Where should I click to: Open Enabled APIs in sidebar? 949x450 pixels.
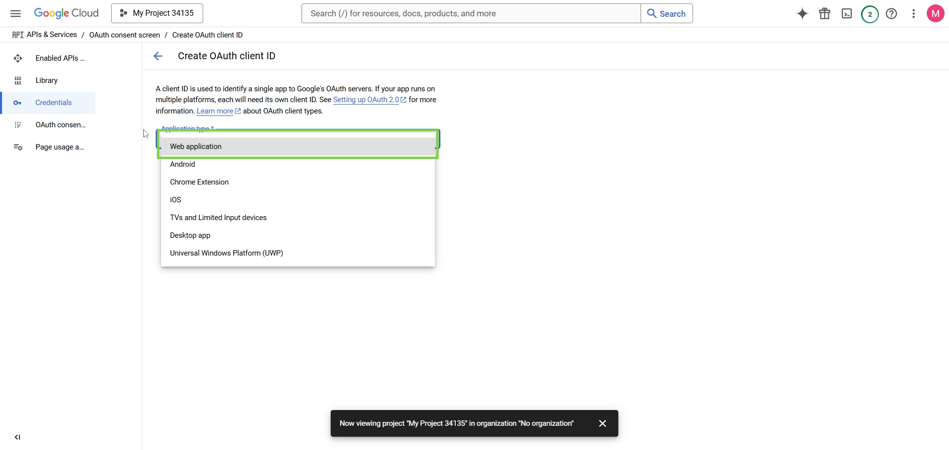pos(48,58)
